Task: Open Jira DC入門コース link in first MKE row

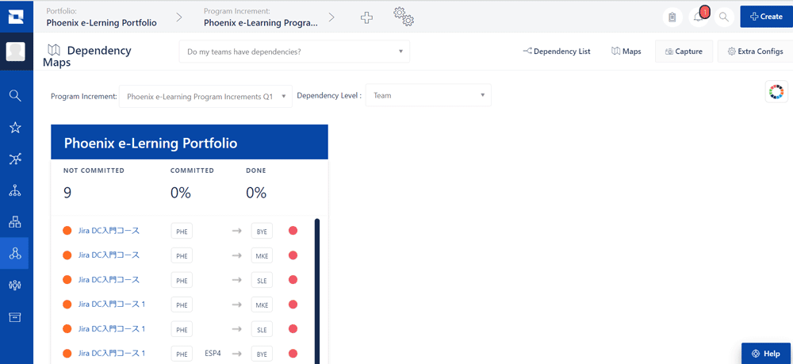Action: click(x=109, y=255)
